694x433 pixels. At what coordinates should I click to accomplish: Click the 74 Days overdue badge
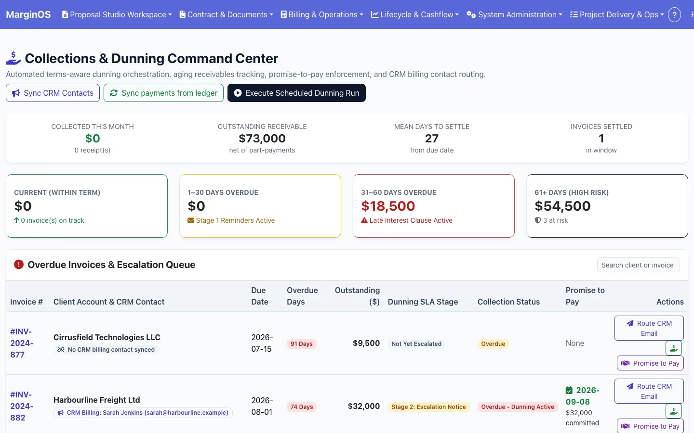click(x=302, y=407)
